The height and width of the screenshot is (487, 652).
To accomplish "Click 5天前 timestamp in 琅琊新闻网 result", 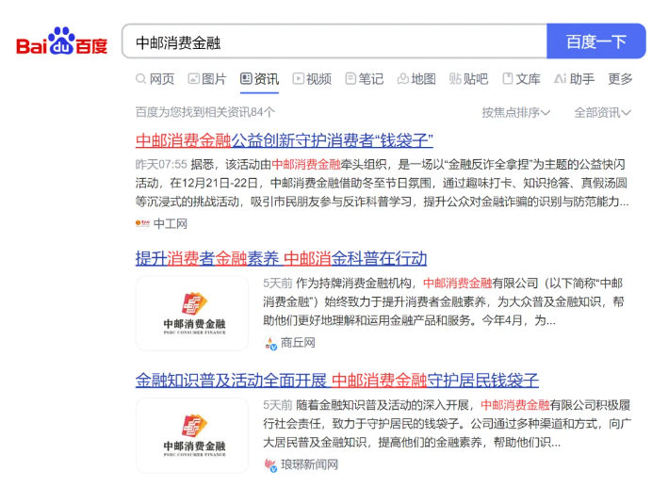I will (x=278, y=405).
